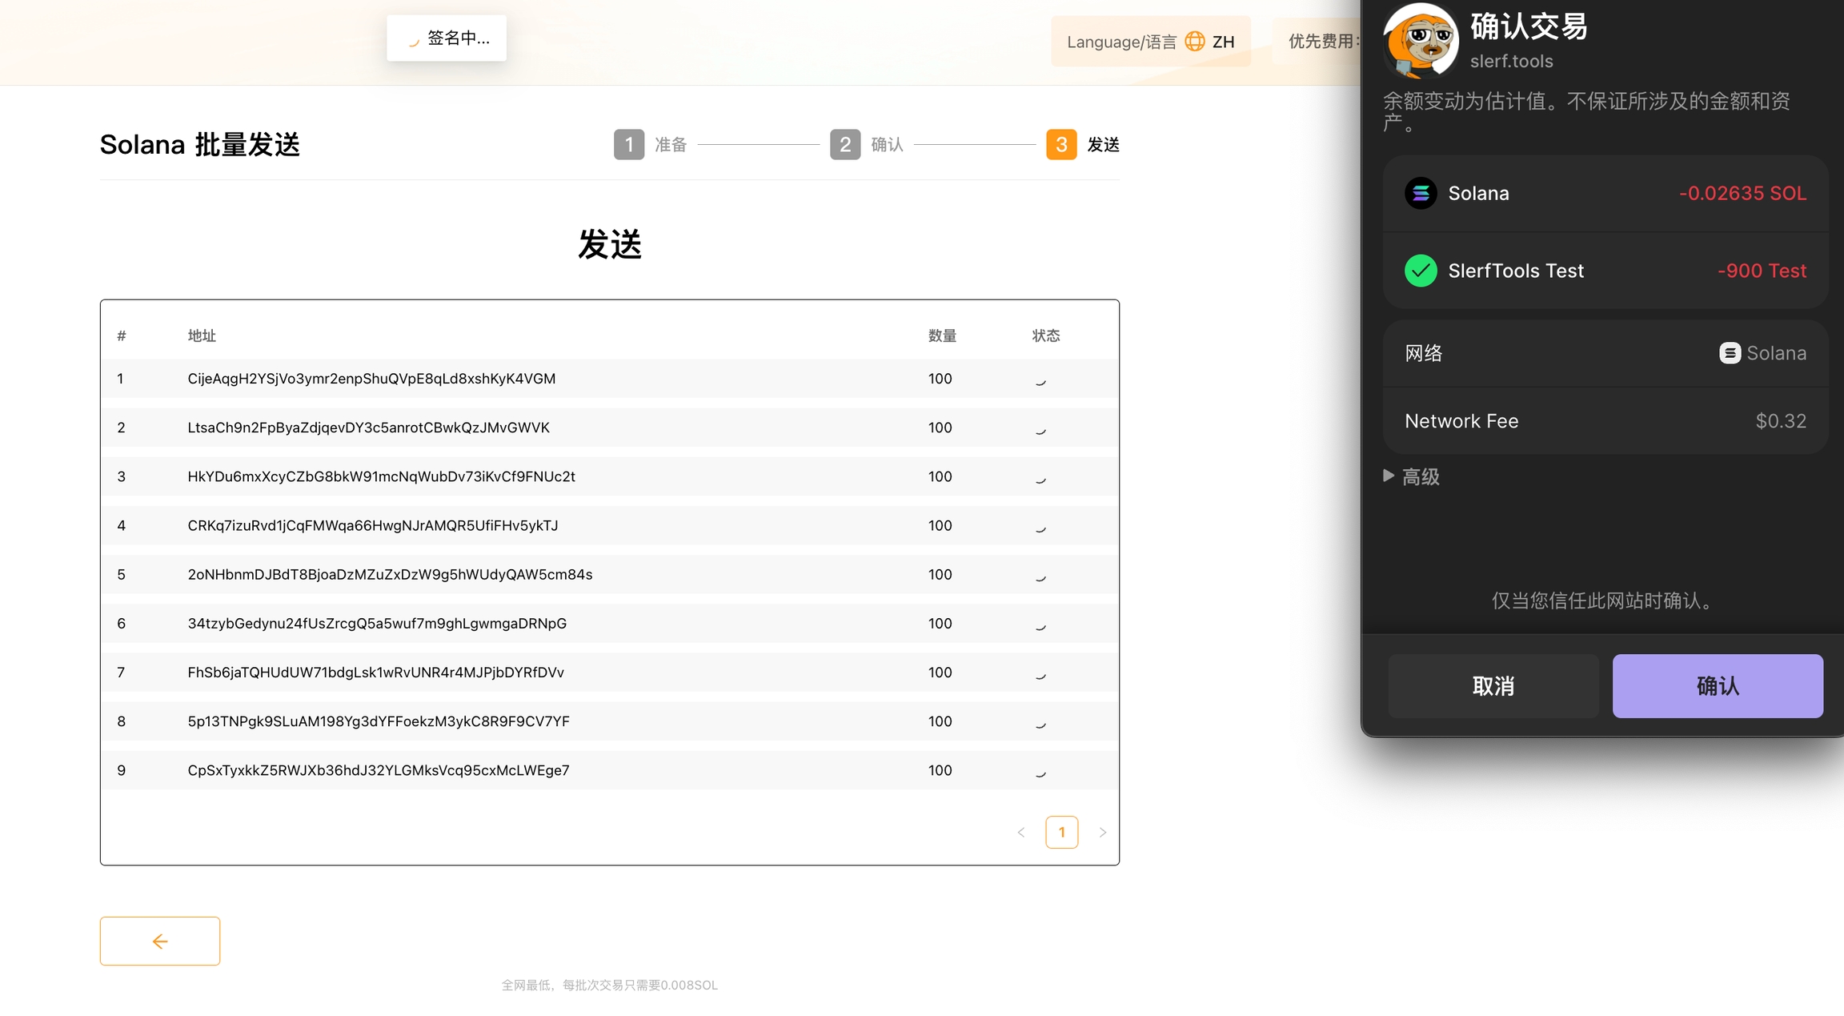Select page number 1 in pagination
Viewport: 1844px width, 1016px height.
(1061, 833)
